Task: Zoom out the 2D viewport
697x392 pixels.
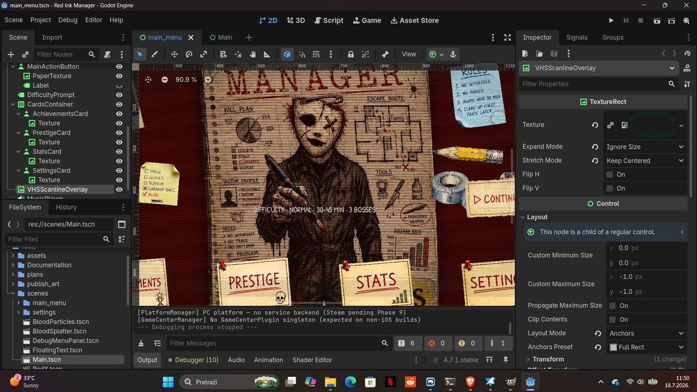Action: click(x=164, y=80)
